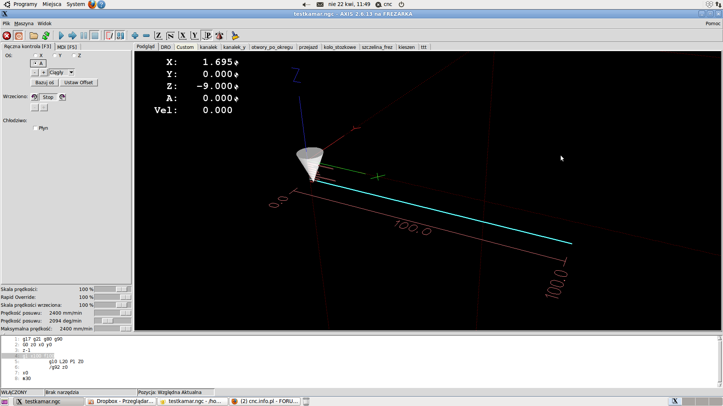Open the Ciągły motion mode dropdown

[70, 72]
